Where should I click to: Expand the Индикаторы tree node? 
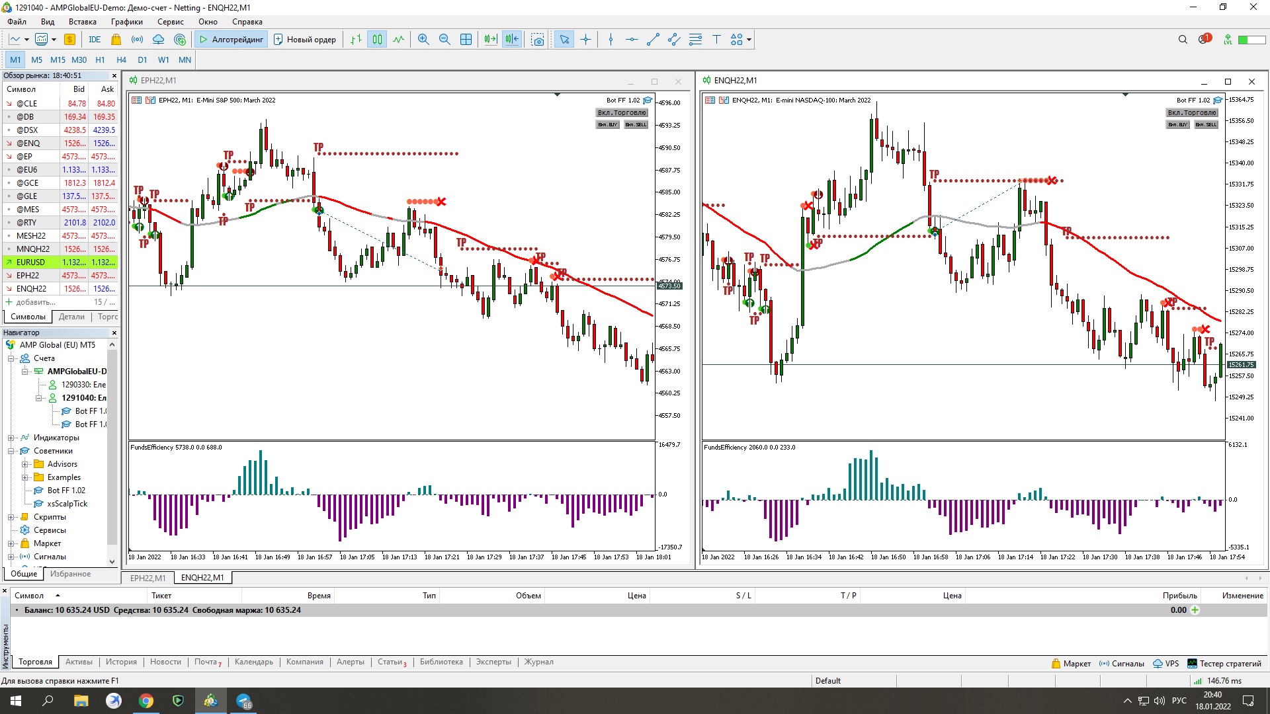[11, 438]
